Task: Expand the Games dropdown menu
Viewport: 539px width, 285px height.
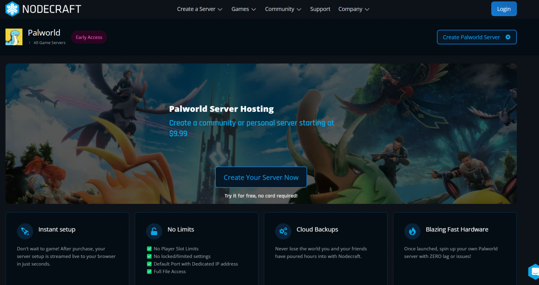Action: (x=244, y=9)
